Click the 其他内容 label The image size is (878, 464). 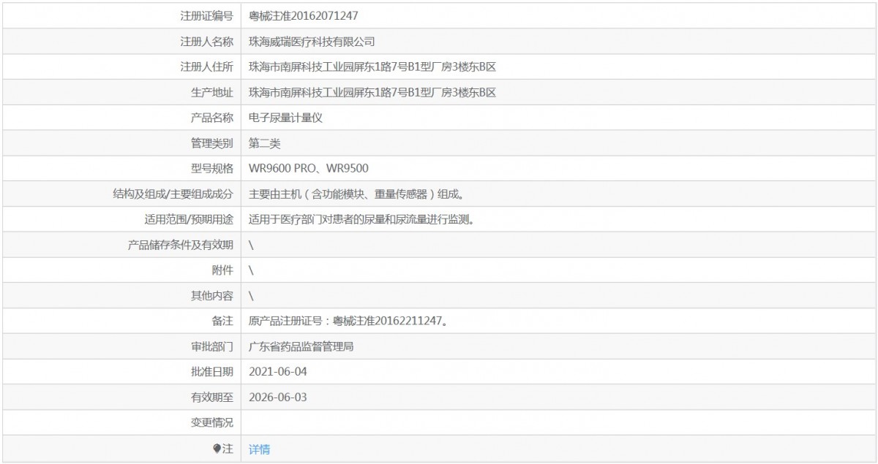pyautogui.click(x=211, y=296)
